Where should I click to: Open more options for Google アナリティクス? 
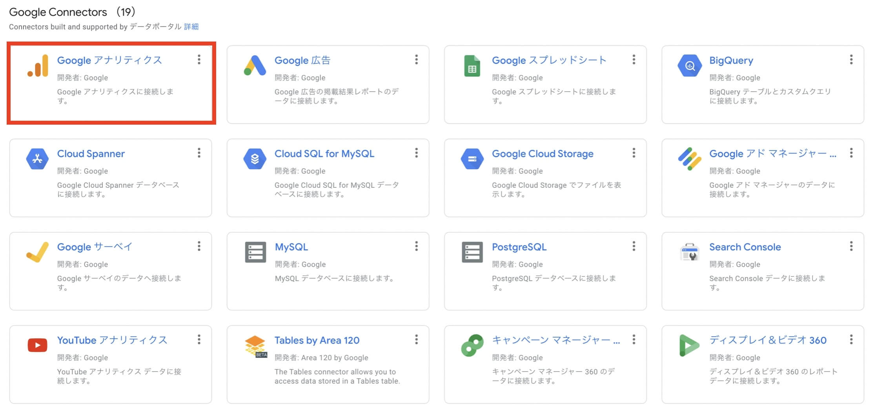point(199,60)
